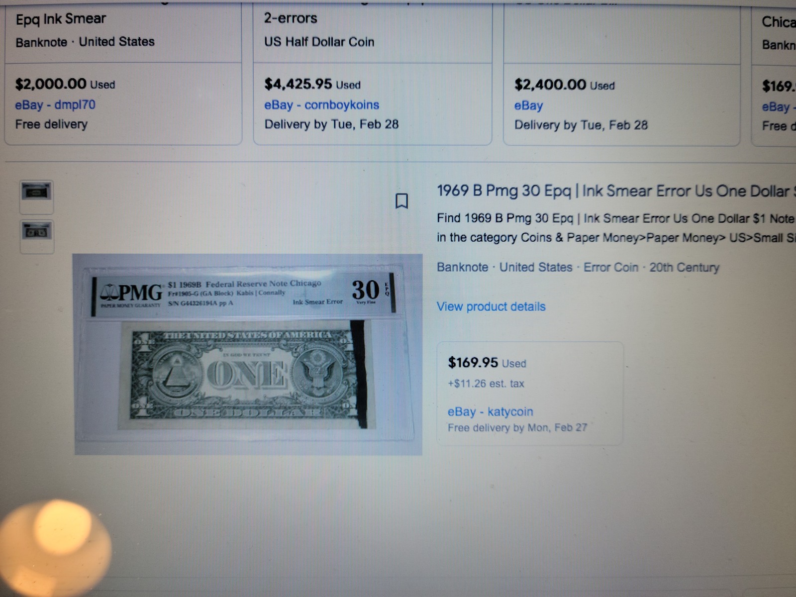Image resolution: width=796 pixels, height=597 pixels.
Task: Click the eBay link under $2,400.00
Action: point(528,105)
